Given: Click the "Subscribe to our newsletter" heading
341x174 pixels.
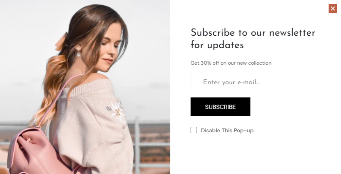Looking at the screenshot, I should (253, 33).
